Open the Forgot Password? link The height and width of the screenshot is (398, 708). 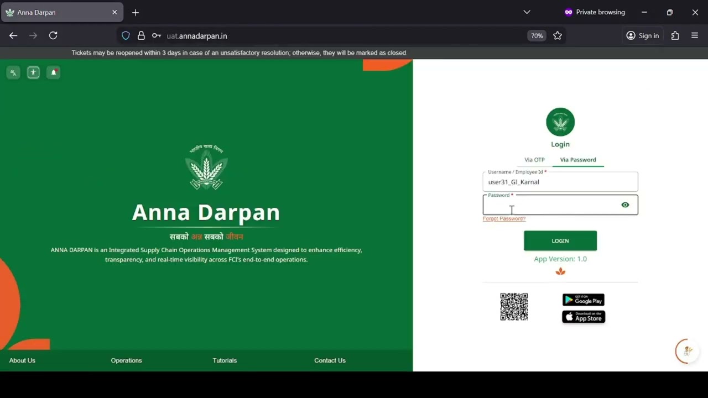click(x=504, y=219)
